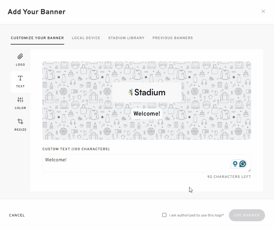Open the Stadium Library tab
The height and width of the screenshot is (230, 274).
[126, 38]
